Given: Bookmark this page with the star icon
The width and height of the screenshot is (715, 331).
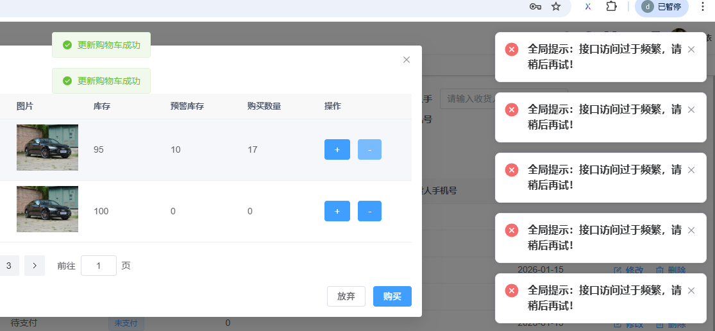Looking at the screenshot, I should point(556,6).
